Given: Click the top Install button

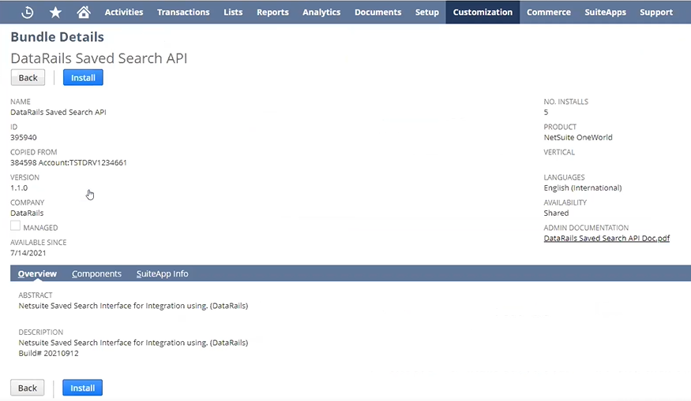Looking at the screenshot, I should pyautogui.click(x=83, y=78).
